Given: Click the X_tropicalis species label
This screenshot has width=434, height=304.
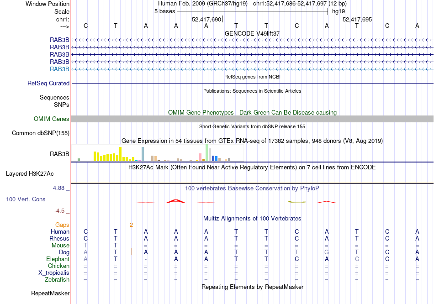Looking at the screenshot, I should click(54, 273).
